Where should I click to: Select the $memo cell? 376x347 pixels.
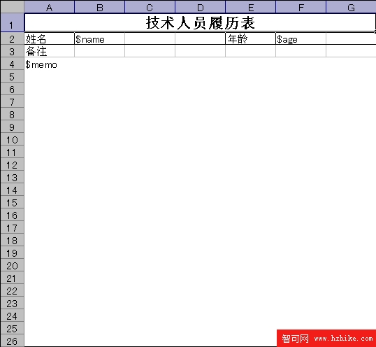[50, 64]
